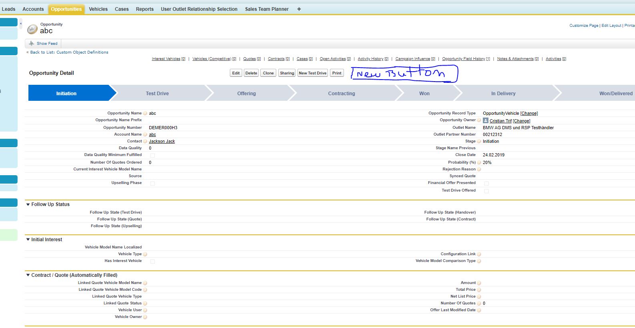This screenshot has width=635, height=328.
Task: Collapse the Initial Interest section
Action: click(x=28, y=240)
